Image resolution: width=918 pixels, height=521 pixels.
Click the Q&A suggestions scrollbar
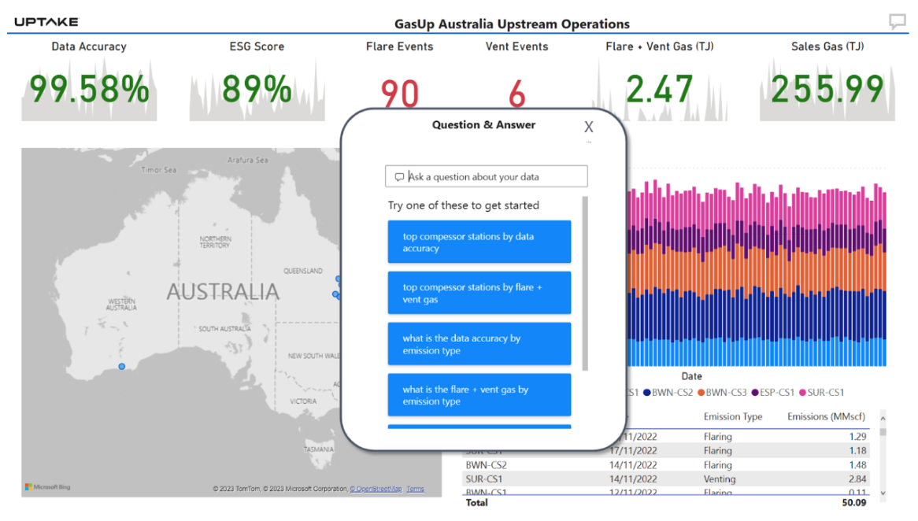click(585, 284)
